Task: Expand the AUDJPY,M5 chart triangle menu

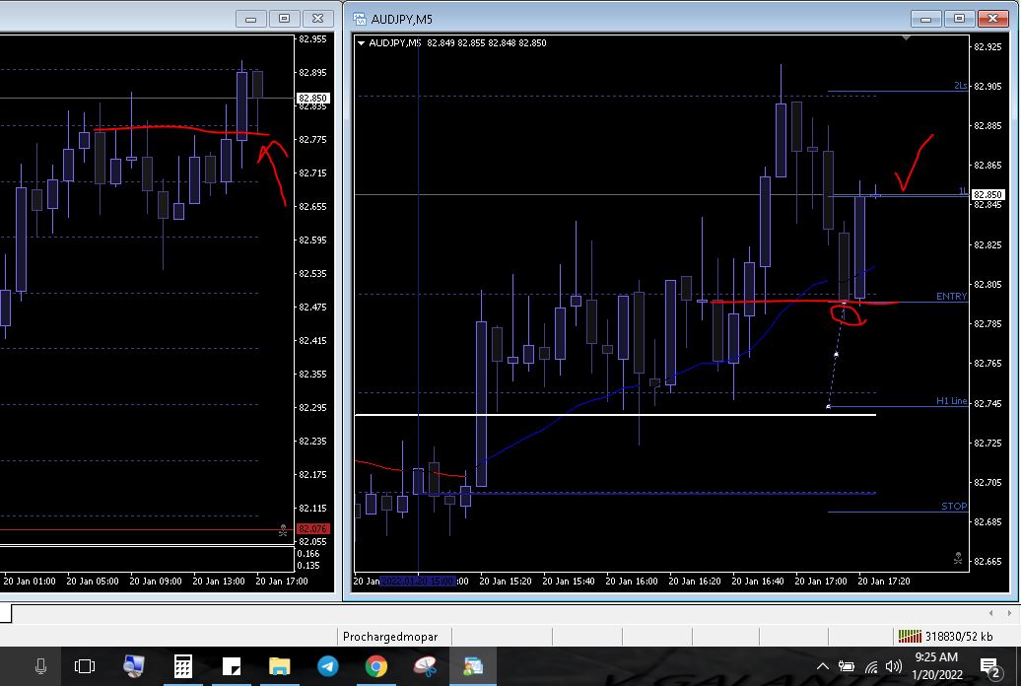Action: pos(362,43)
